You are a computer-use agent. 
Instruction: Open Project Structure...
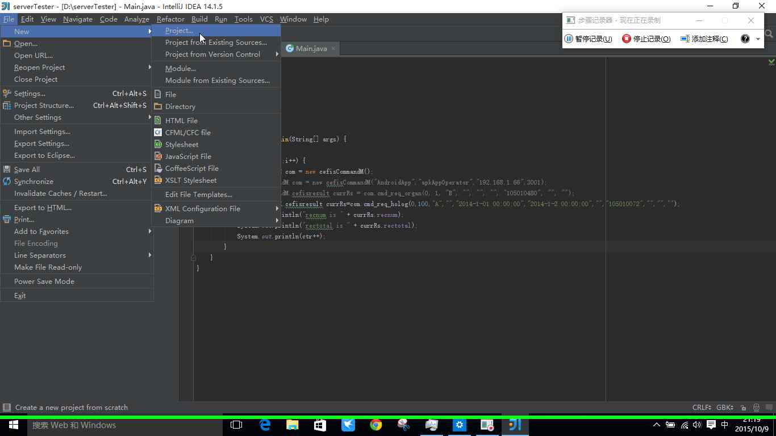click(77, 106)
